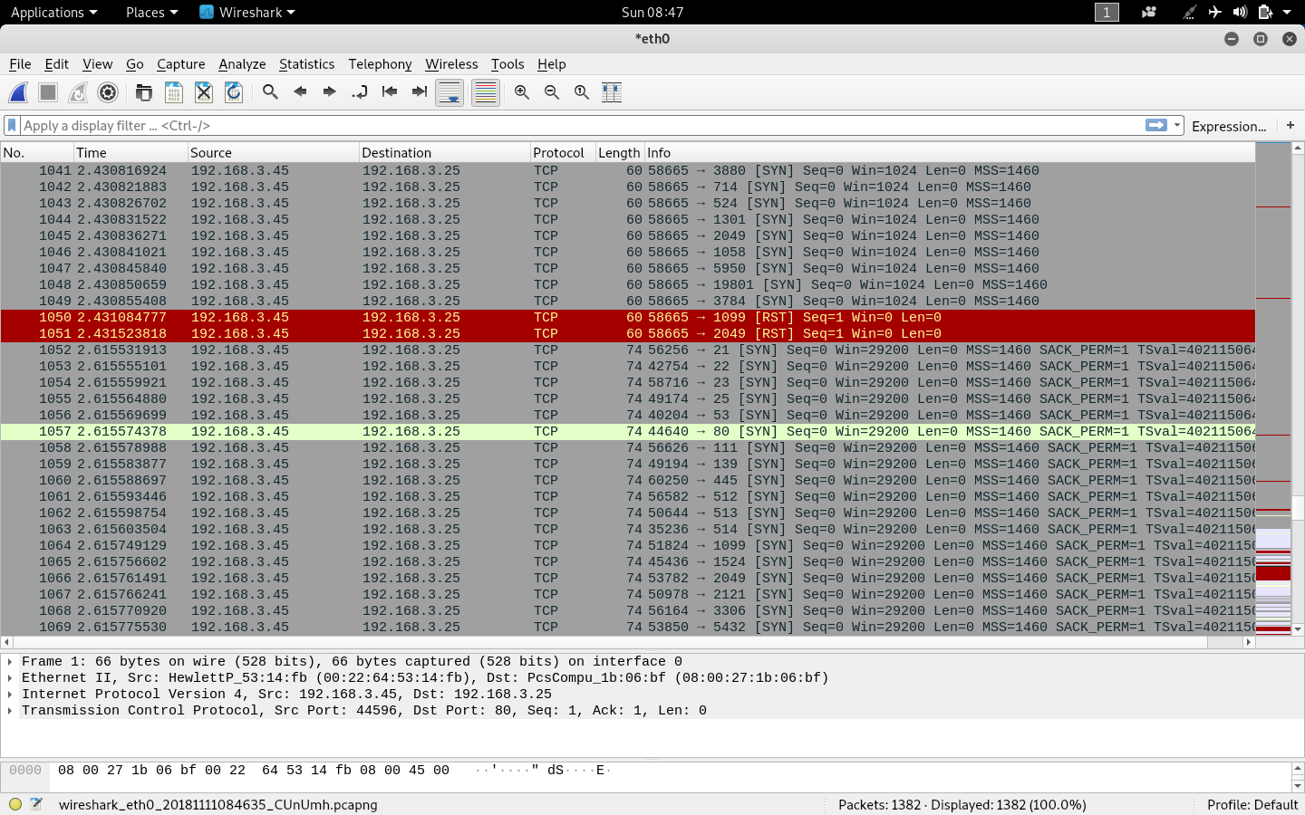Image resolution: width=1305 pixels, height=815 pixels.
Task: Select packet 1041 SYN to port 3880
Action: [627, 171]
